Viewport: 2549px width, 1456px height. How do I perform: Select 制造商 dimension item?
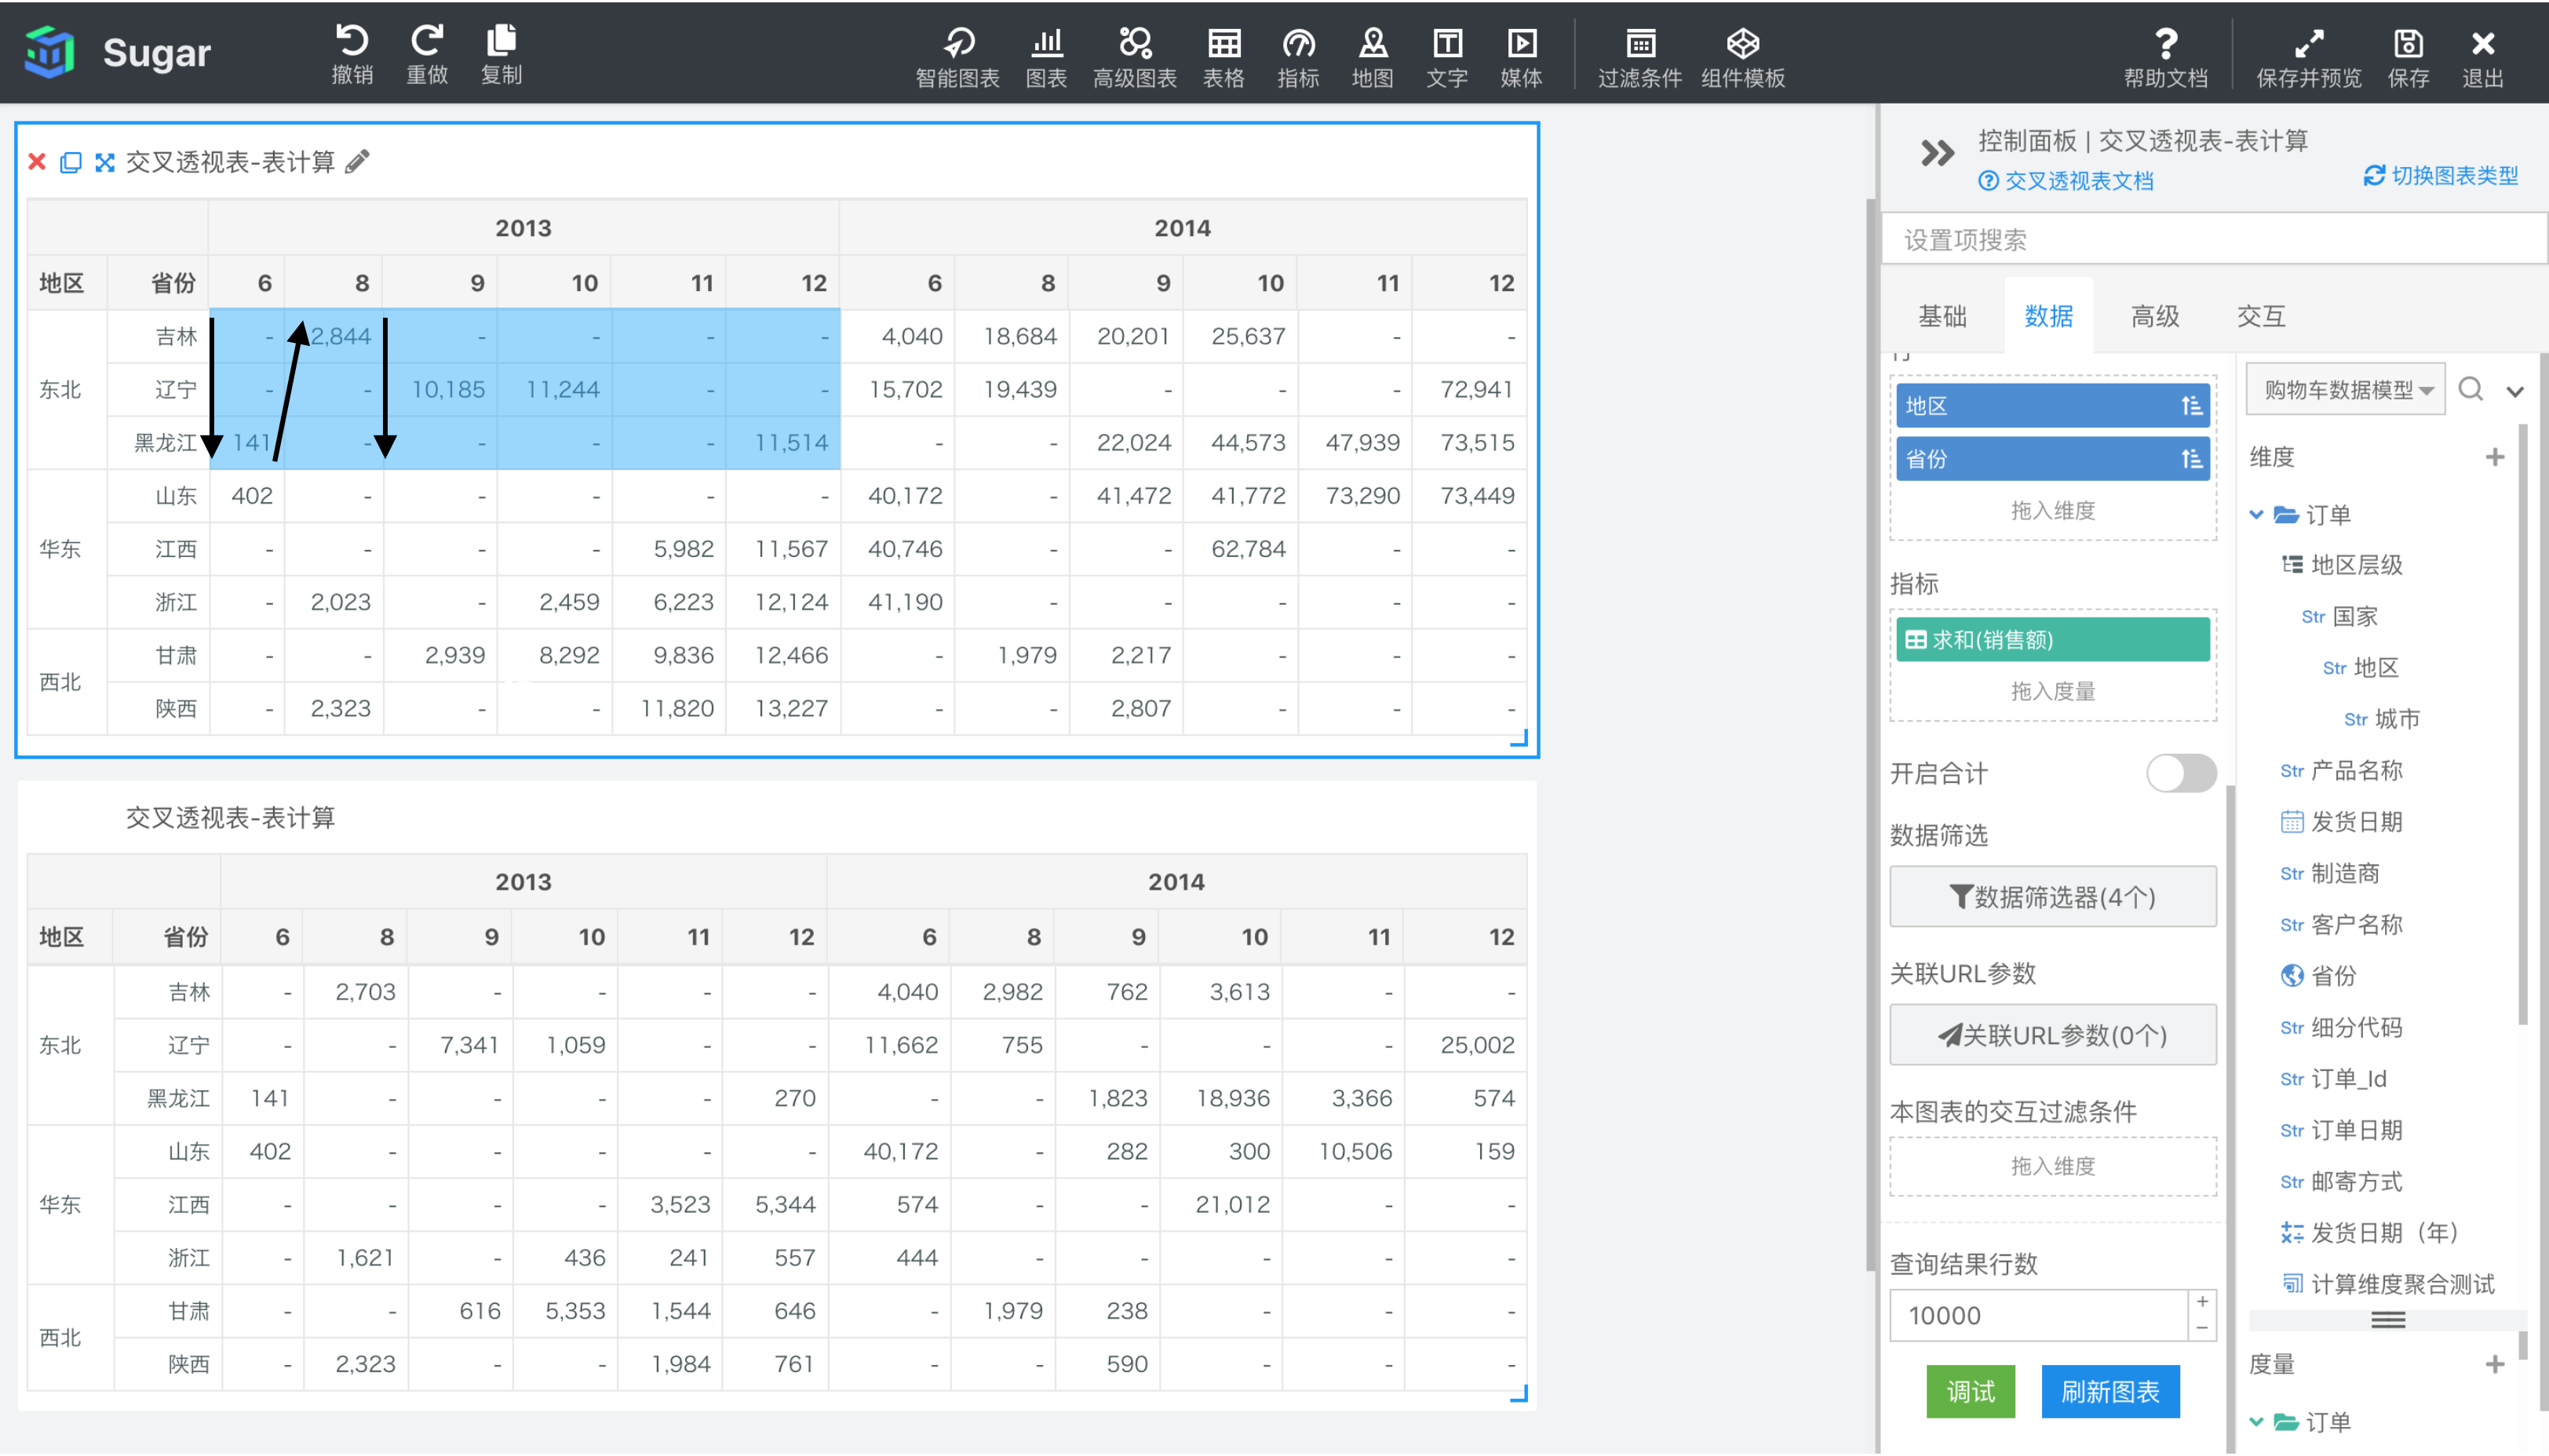2330,873
